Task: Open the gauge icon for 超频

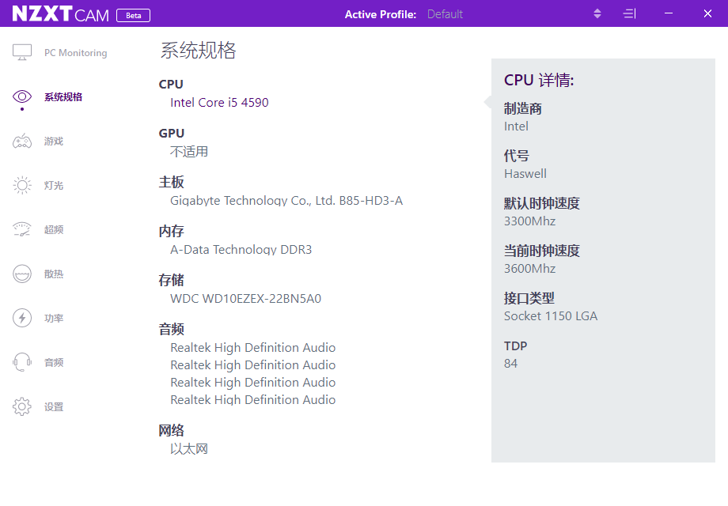Action: pos(22,229)
